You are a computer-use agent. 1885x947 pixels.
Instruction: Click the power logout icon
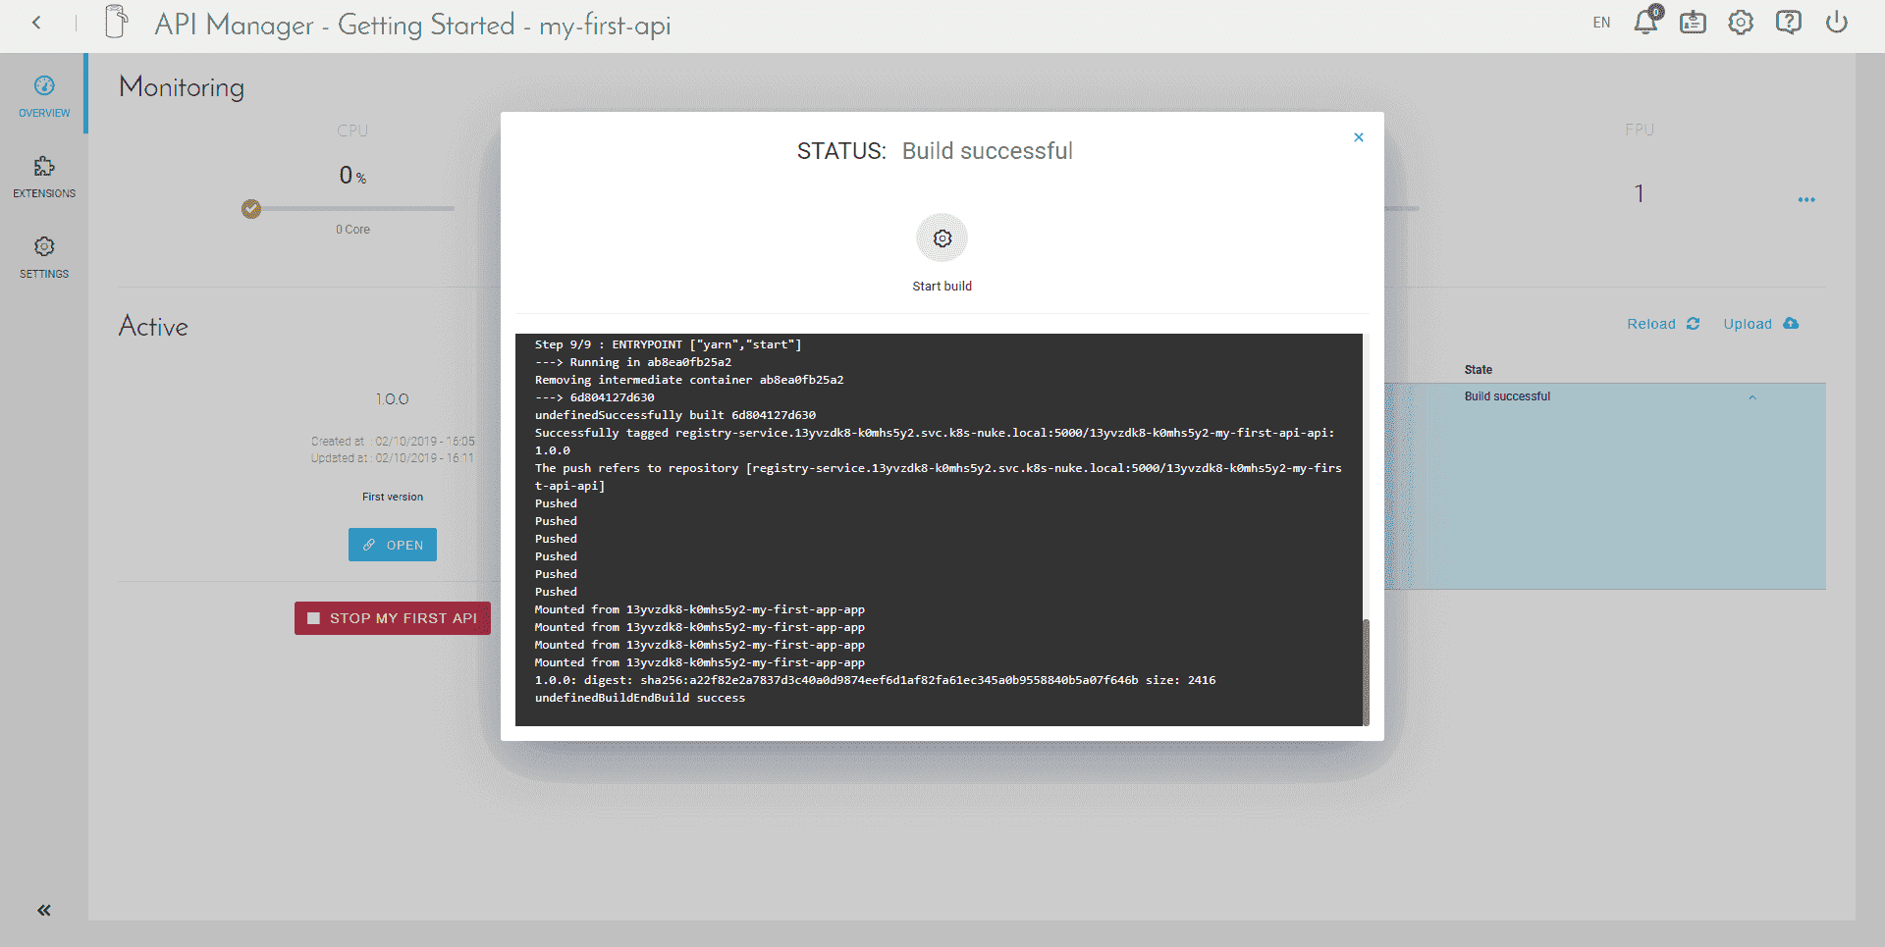(1837, 23)
